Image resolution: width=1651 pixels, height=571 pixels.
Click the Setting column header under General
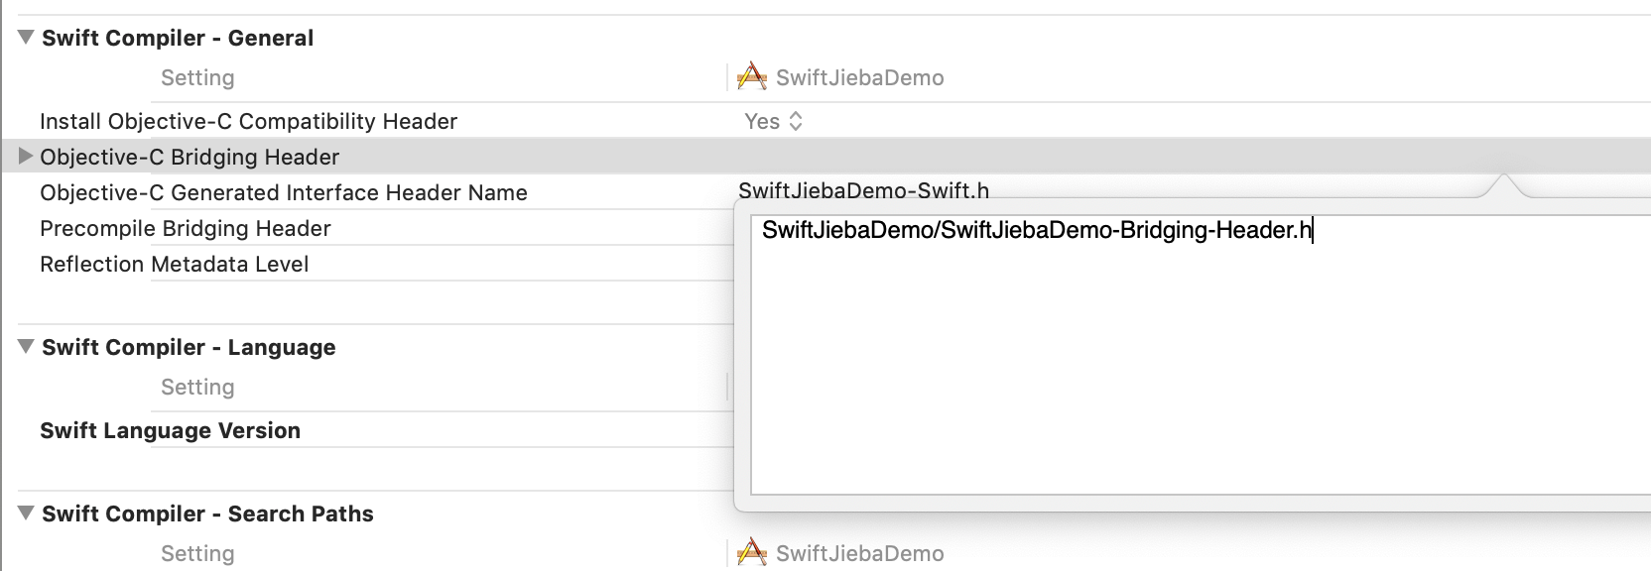[x=197, y=77]
